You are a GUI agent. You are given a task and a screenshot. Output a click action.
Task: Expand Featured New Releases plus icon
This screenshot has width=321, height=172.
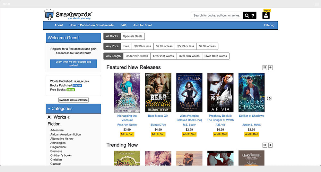click(x=270, y=67)
